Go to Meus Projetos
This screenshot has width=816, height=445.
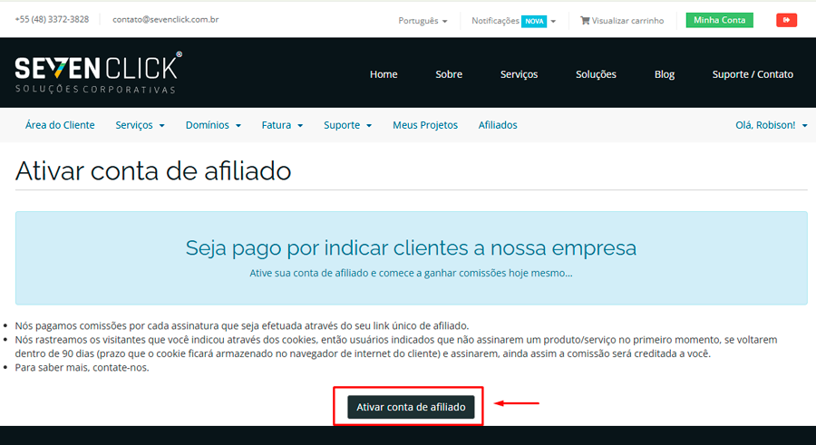(425, 125)
